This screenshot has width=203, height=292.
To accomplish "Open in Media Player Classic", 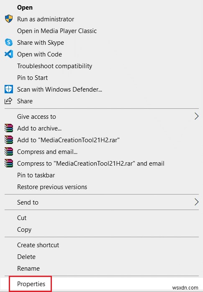I will 57,31.
